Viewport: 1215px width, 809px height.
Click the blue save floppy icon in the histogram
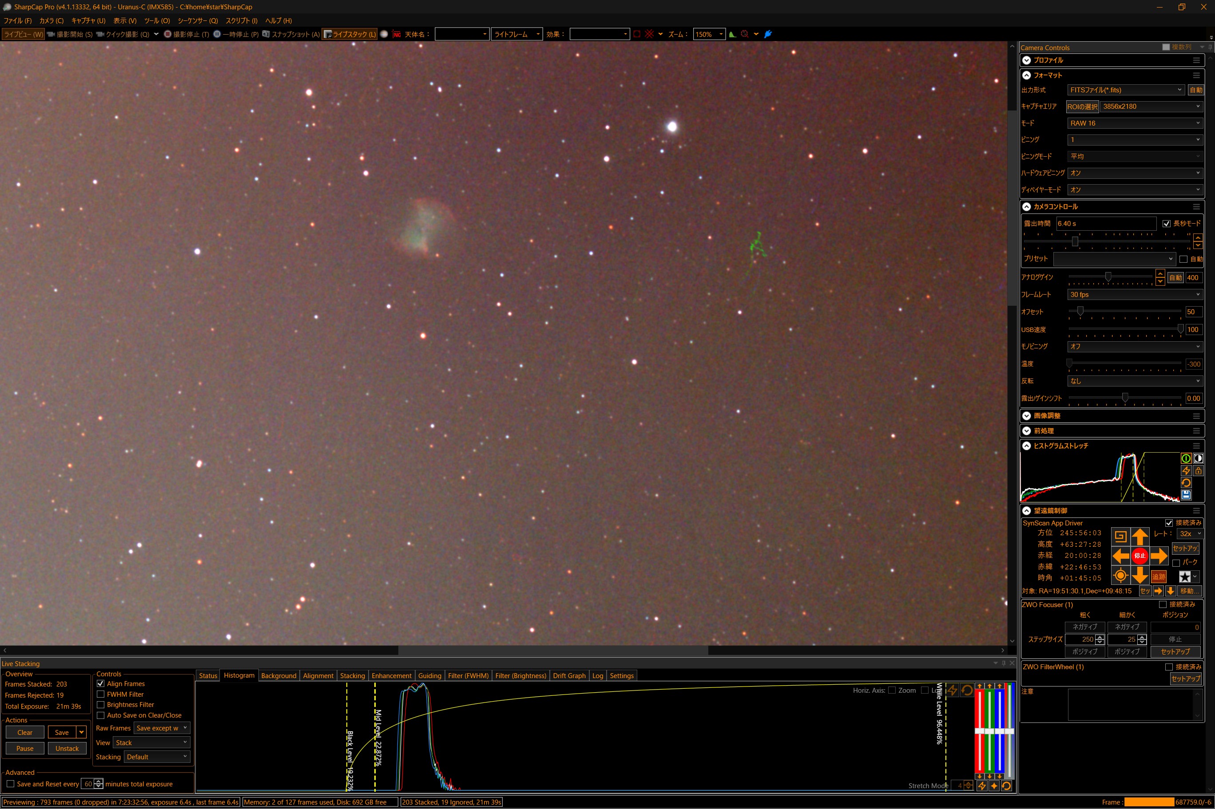(x=1186, y=495)
